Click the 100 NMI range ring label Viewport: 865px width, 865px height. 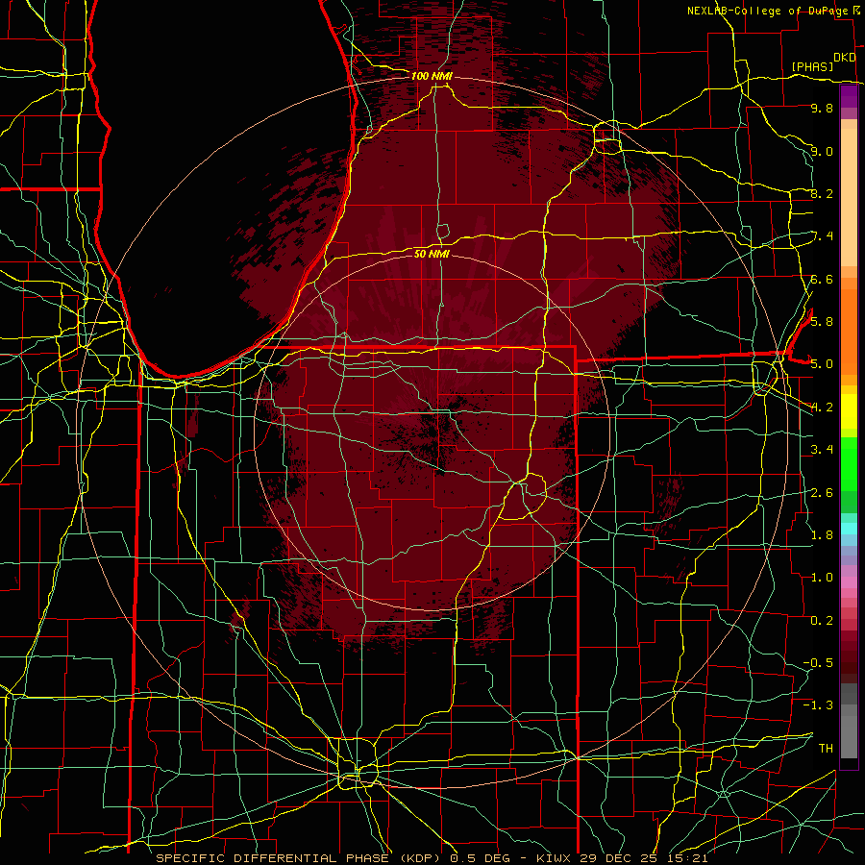pyautogui.click(x=432, y=76)
